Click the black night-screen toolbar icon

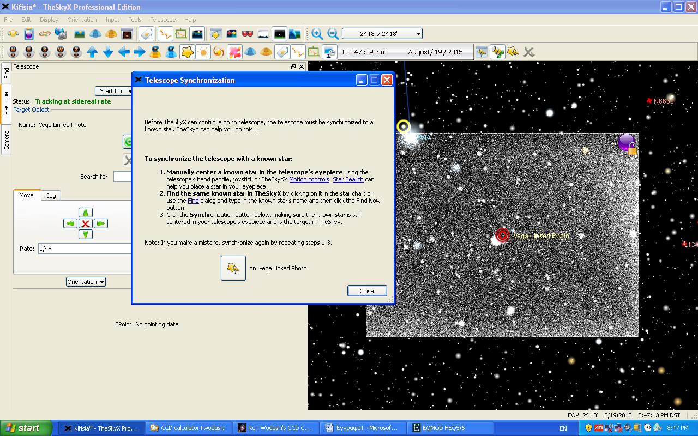pos(279,34)
